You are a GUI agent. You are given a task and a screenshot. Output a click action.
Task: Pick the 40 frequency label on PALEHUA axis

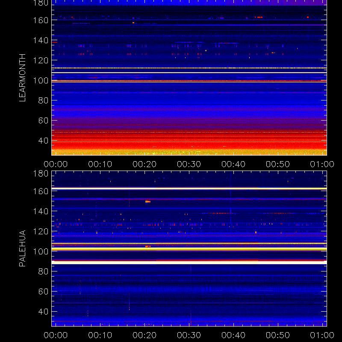(x=43, y=312)
